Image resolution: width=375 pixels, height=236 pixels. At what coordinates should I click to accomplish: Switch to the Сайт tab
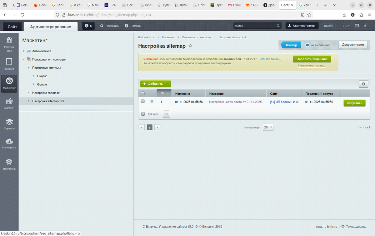point(12,27)
